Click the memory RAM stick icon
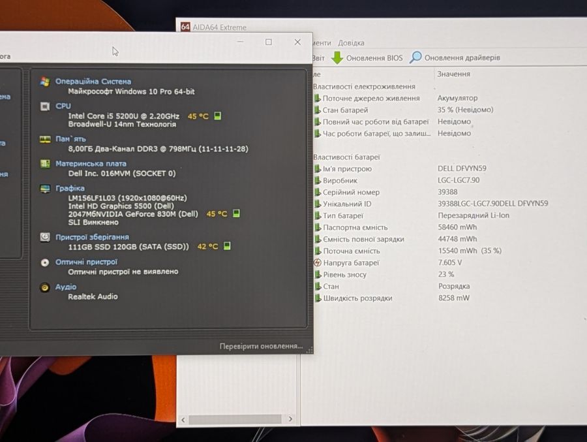 click(45, 140)
